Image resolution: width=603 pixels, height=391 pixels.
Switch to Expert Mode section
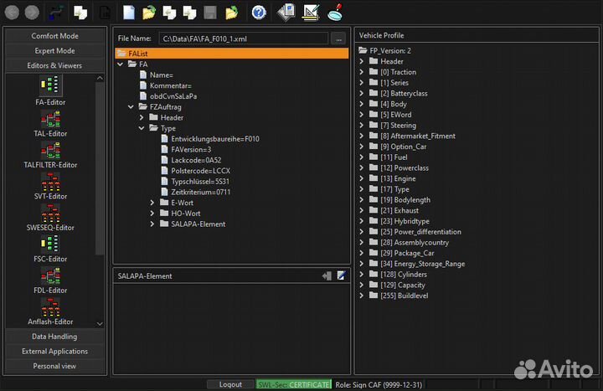click(x=55, y=51)
